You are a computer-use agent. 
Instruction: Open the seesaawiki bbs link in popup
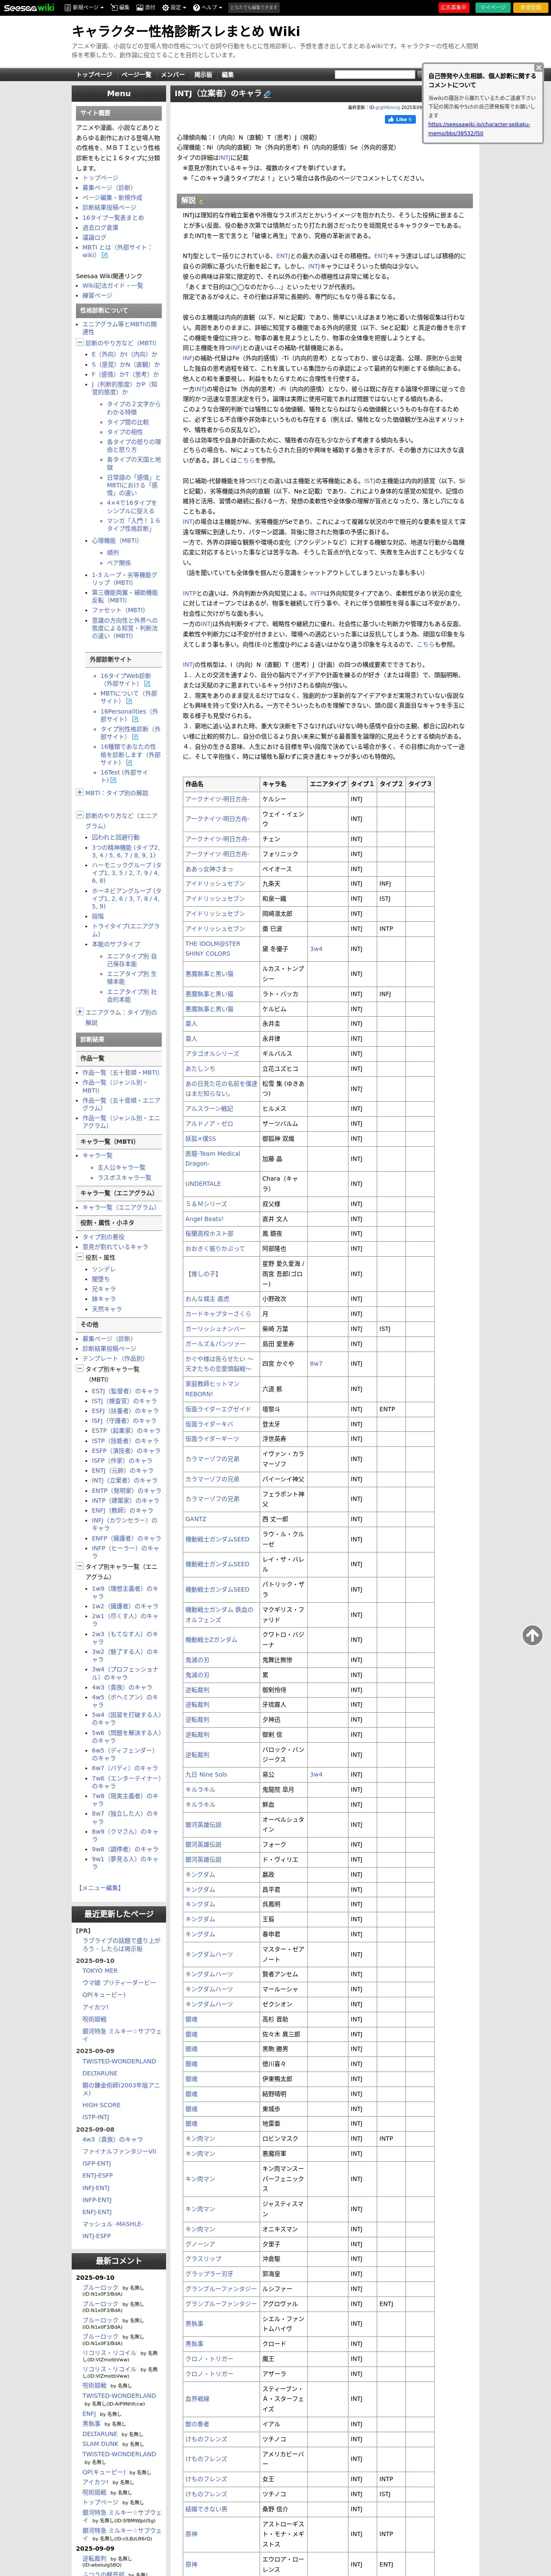(x=479, y=128)
